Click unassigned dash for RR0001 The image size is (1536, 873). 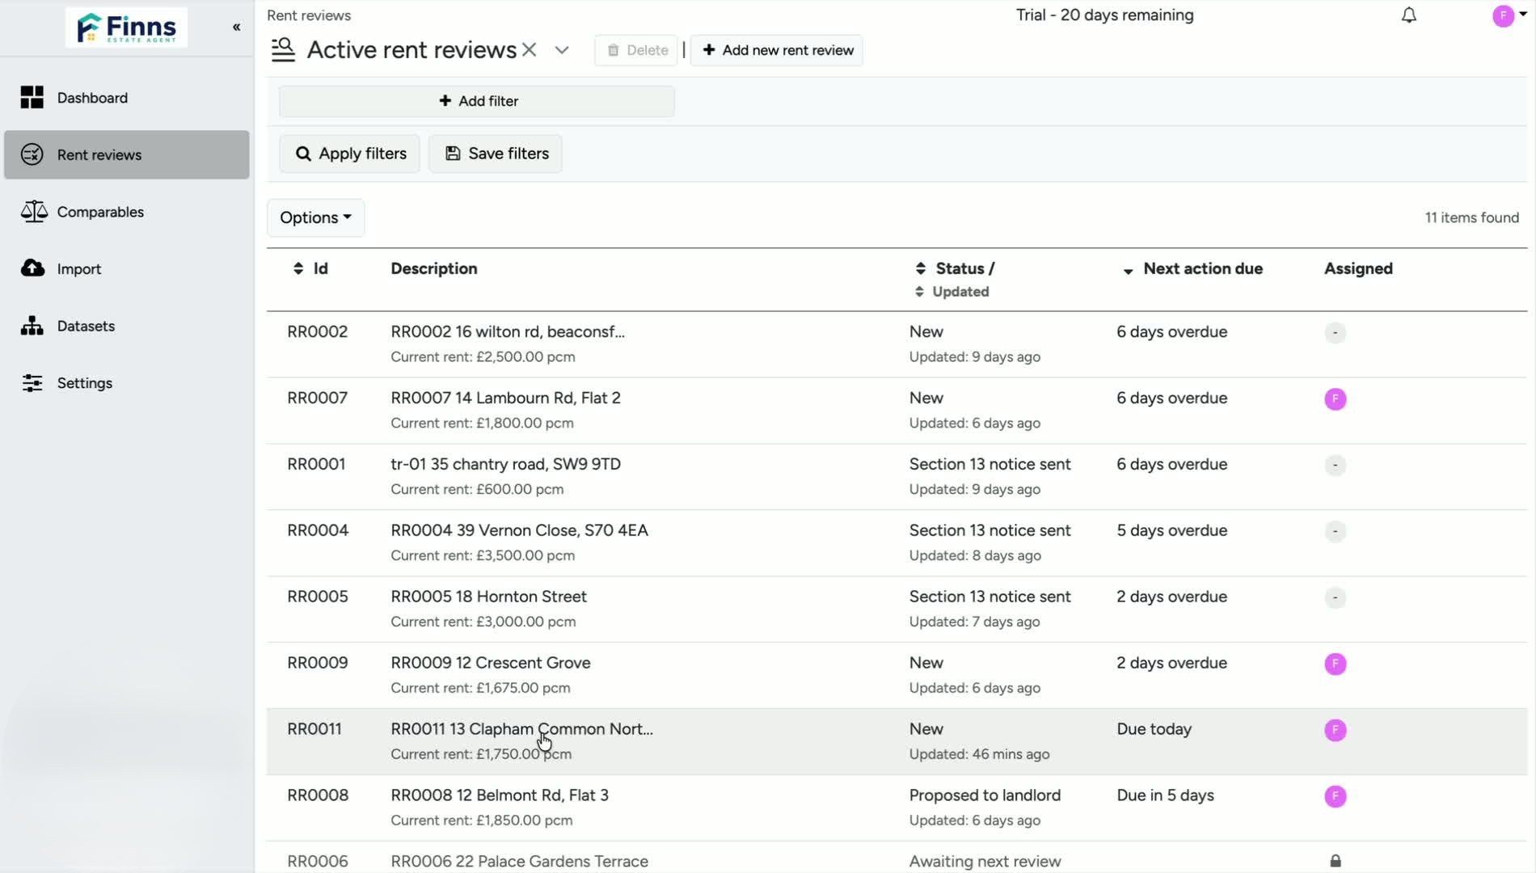coord(1336,465)
